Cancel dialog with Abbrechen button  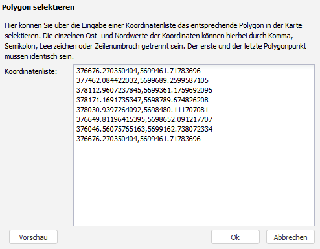[290, 237]
